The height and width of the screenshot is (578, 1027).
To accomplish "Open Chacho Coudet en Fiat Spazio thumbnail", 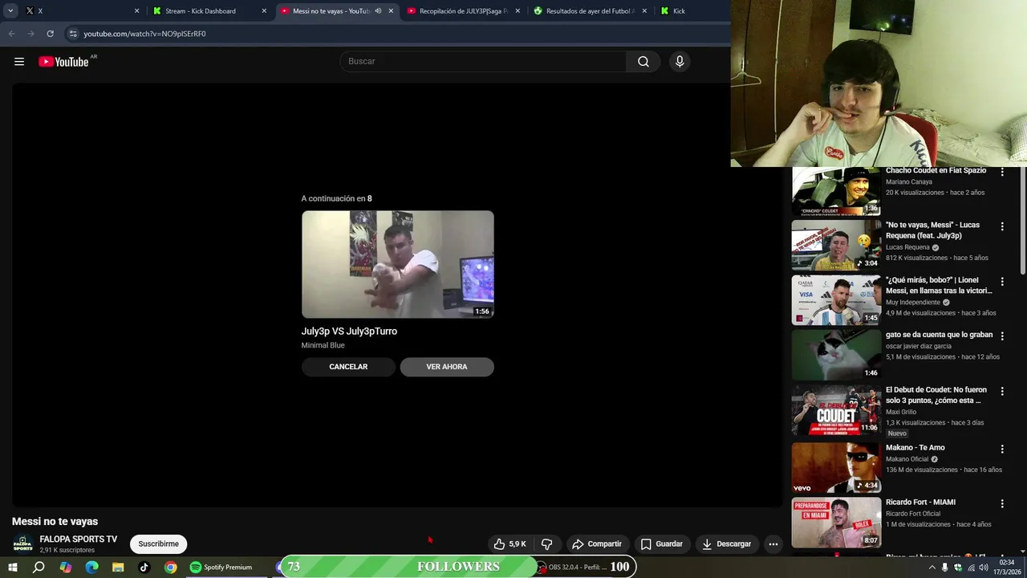I will tap(836, 191).
